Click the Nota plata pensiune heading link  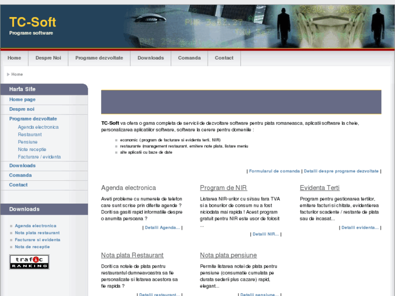coord(229,255)
